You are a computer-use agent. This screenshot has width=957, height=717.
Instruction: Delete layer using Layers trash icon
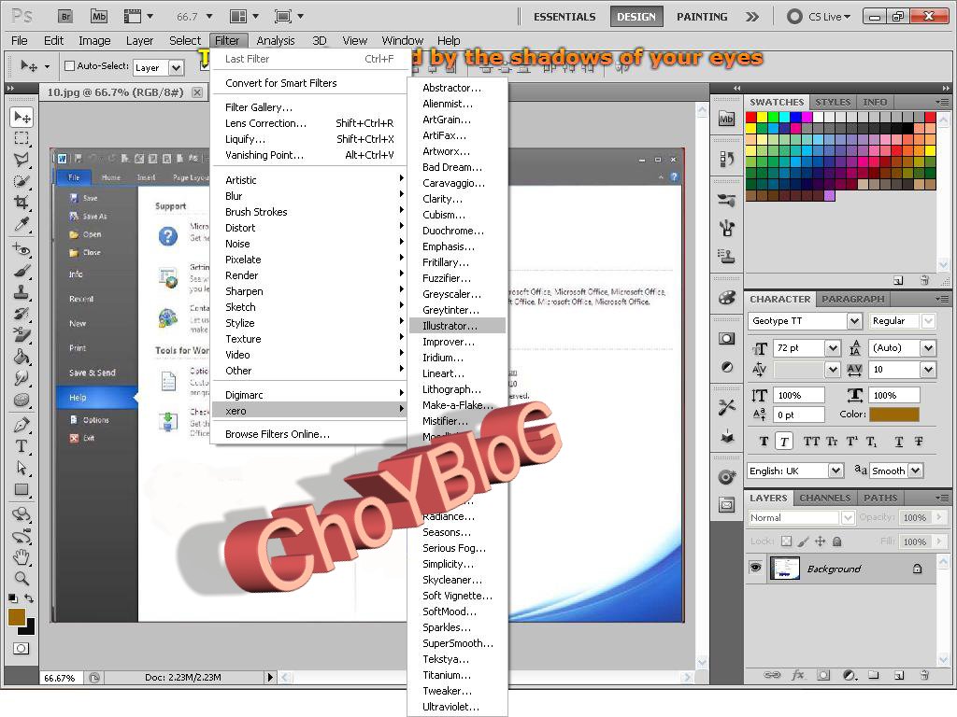click(x=924, y=675)
